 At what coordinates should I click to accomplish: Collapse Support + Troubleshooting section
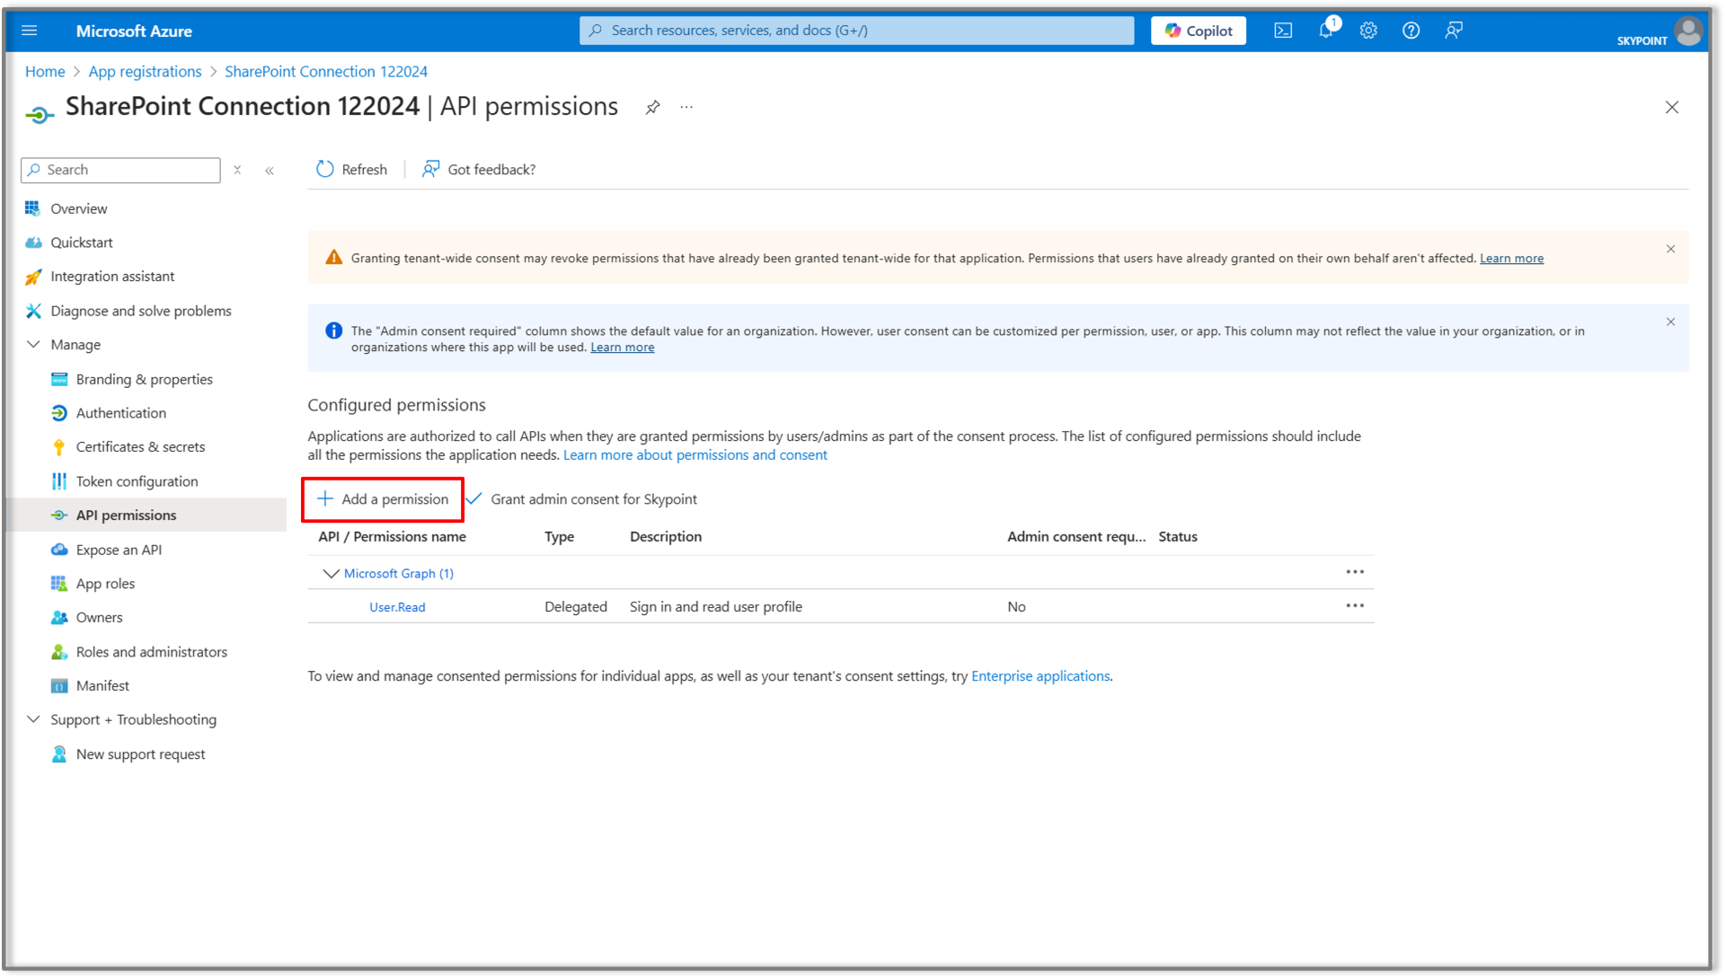click(x=34, y=719)
